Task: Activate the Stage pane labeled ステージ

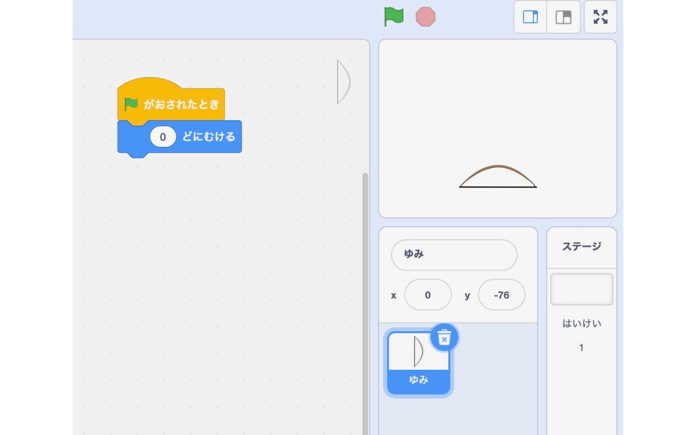Action: pos(581,247)
